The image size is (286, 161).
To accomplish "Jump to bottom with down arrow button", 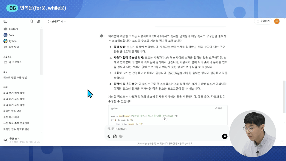I will tap(165, 119).
